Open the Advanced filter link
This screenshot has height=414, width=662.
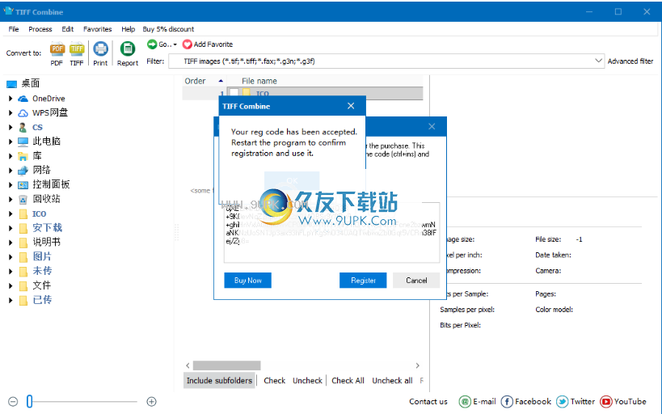point(630,61)
